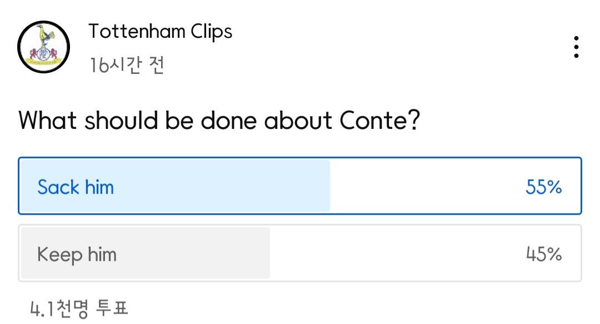Click the word "Clips" in the channel title

coord(211,31)
